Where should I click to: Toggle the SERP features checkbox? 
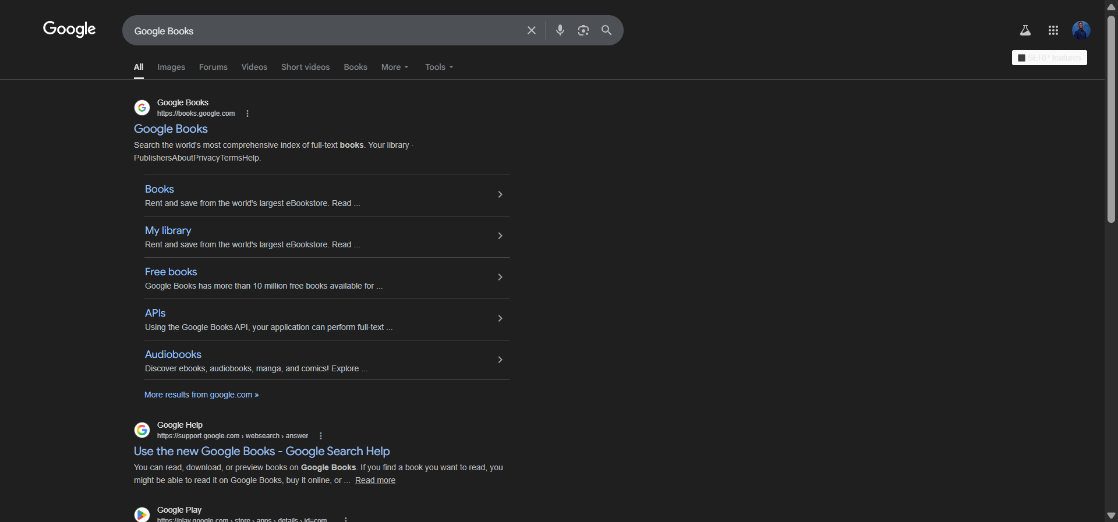[x=1021, y=58]
